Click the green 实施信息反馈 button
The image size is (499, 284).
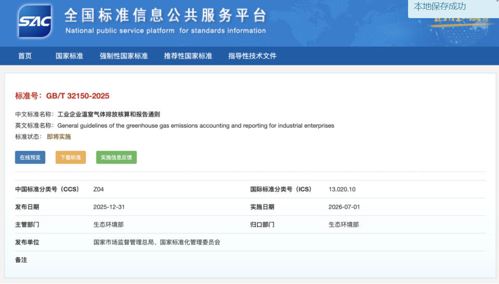[116, 157]
